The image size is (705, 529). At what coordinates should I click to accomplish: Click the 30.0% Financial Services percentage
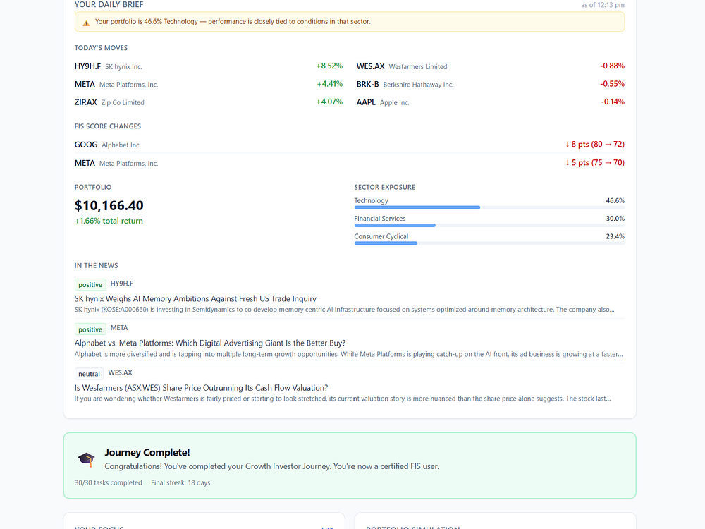[615, 219]
